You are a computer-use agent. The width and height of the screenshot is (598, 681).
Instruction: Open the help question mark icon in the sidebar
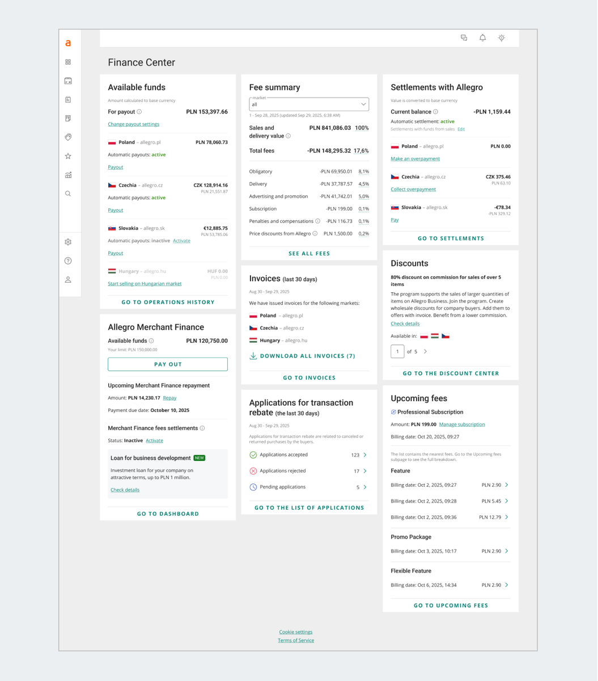(x=68, y=260)
